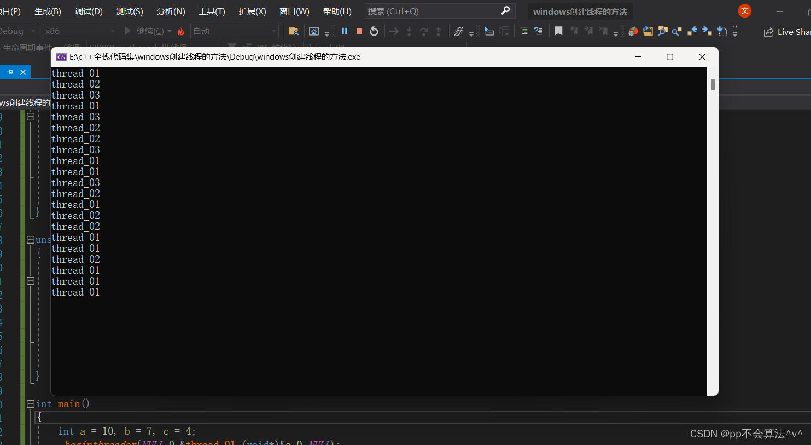Image resolution: width=811 pixels, height=445 pixels.
Task: Close the console exe window
Action: click(x=702, y=57)
